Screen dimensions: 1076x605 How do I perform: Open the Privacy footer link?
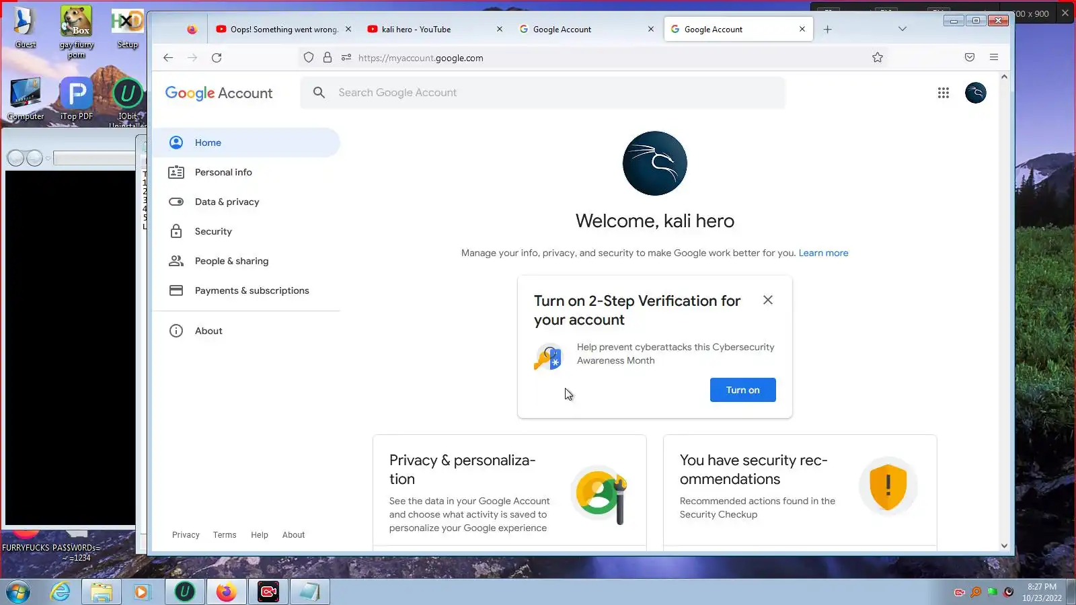pyautogui.click(x=186, y=535)
